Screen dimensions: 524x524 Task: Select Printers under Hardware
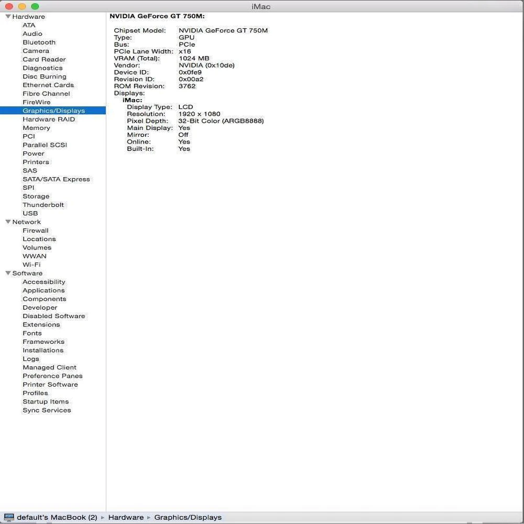(x=36, y=162)
